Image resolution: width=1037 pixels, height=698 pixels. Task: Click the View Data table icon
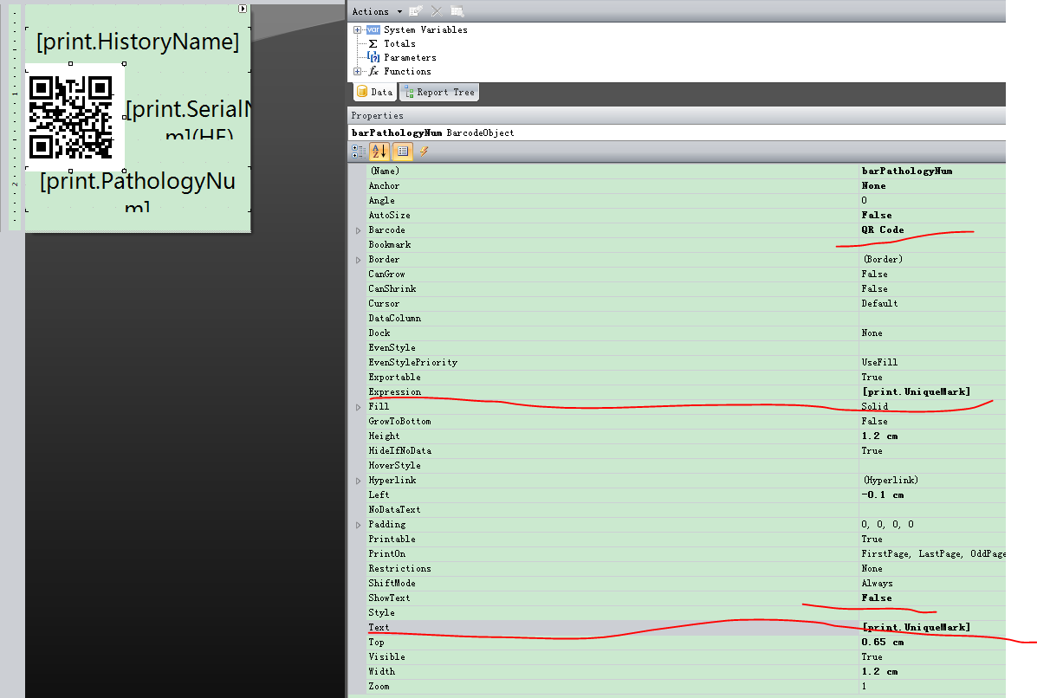[x=457, y=11]
